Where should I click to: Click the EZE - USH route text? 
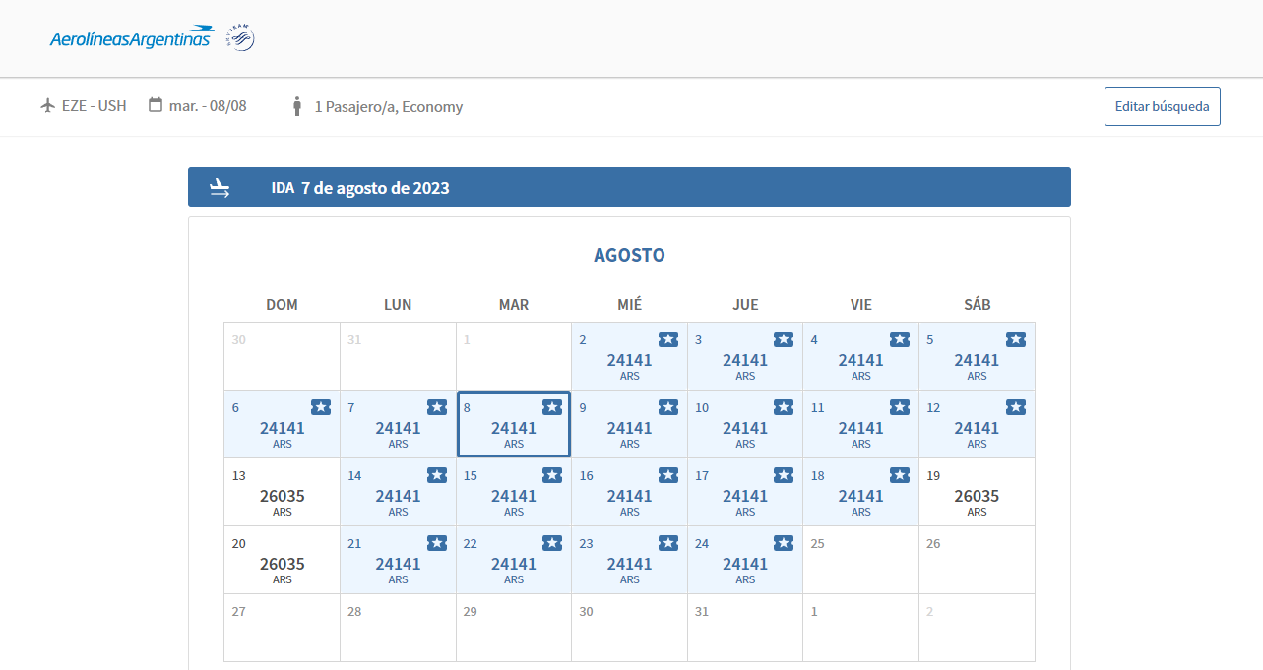point(95,106)
